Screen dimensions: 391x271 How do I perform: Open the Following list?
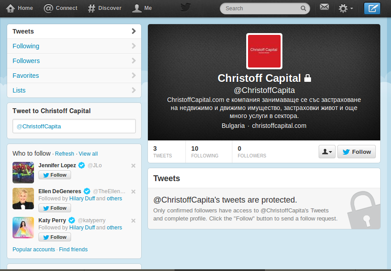pyautogui.click(x=74, y=46)
